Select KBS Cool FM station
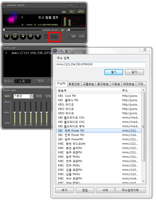156x201 pixels. click(99, 96)
